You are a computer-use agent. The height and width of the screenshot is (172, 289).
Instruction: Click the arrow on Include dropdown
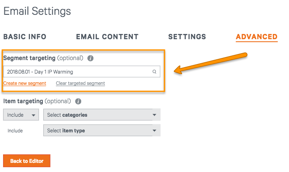(x=33, y=115)
